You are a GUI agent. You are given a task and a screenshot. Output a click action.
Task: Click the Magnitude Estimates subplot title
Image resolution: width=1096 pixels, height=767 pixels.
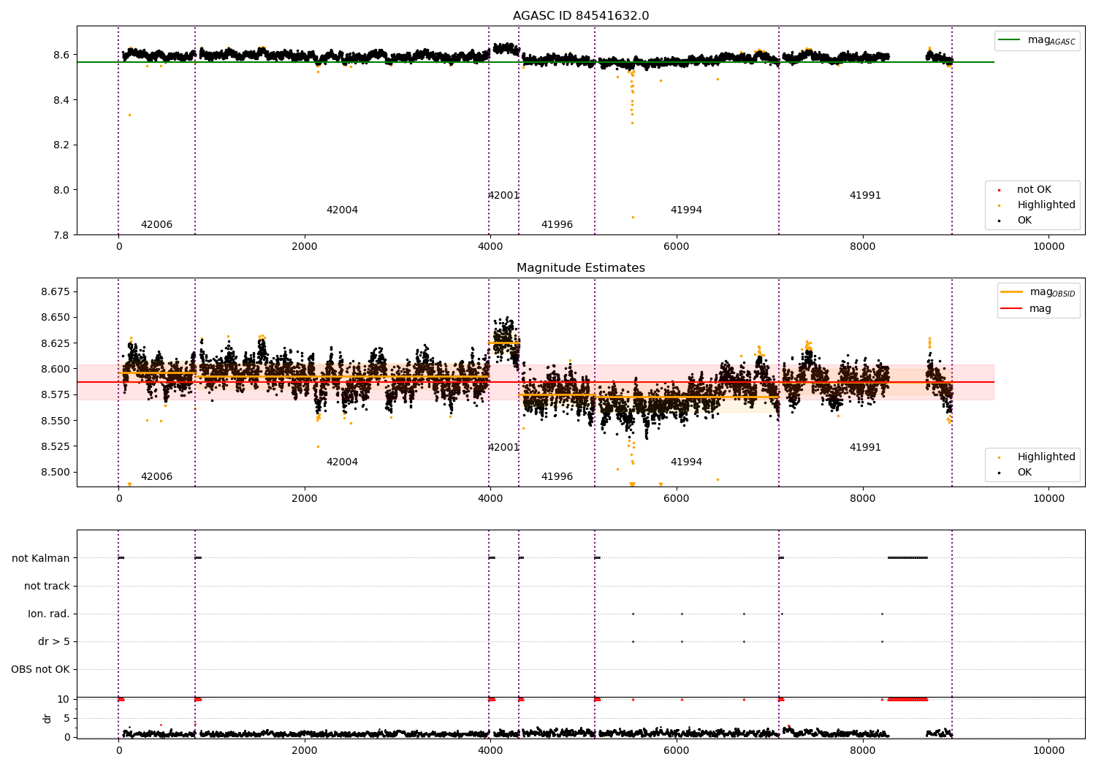coord(581,268)
